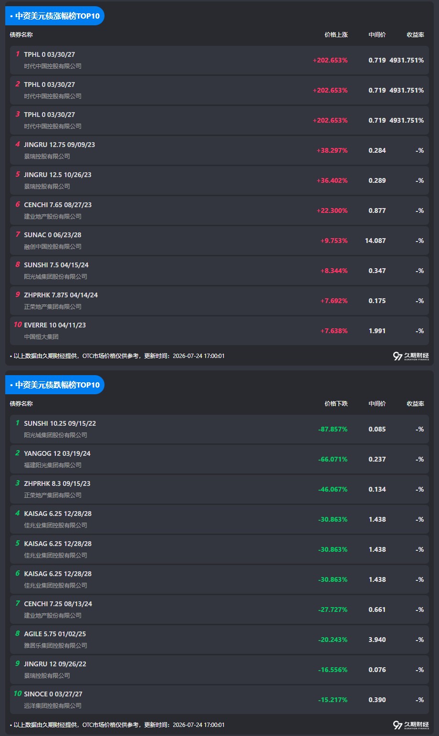
Task: Click issuer name 融创中国控股有限公司
Action: tap(52, 247)
